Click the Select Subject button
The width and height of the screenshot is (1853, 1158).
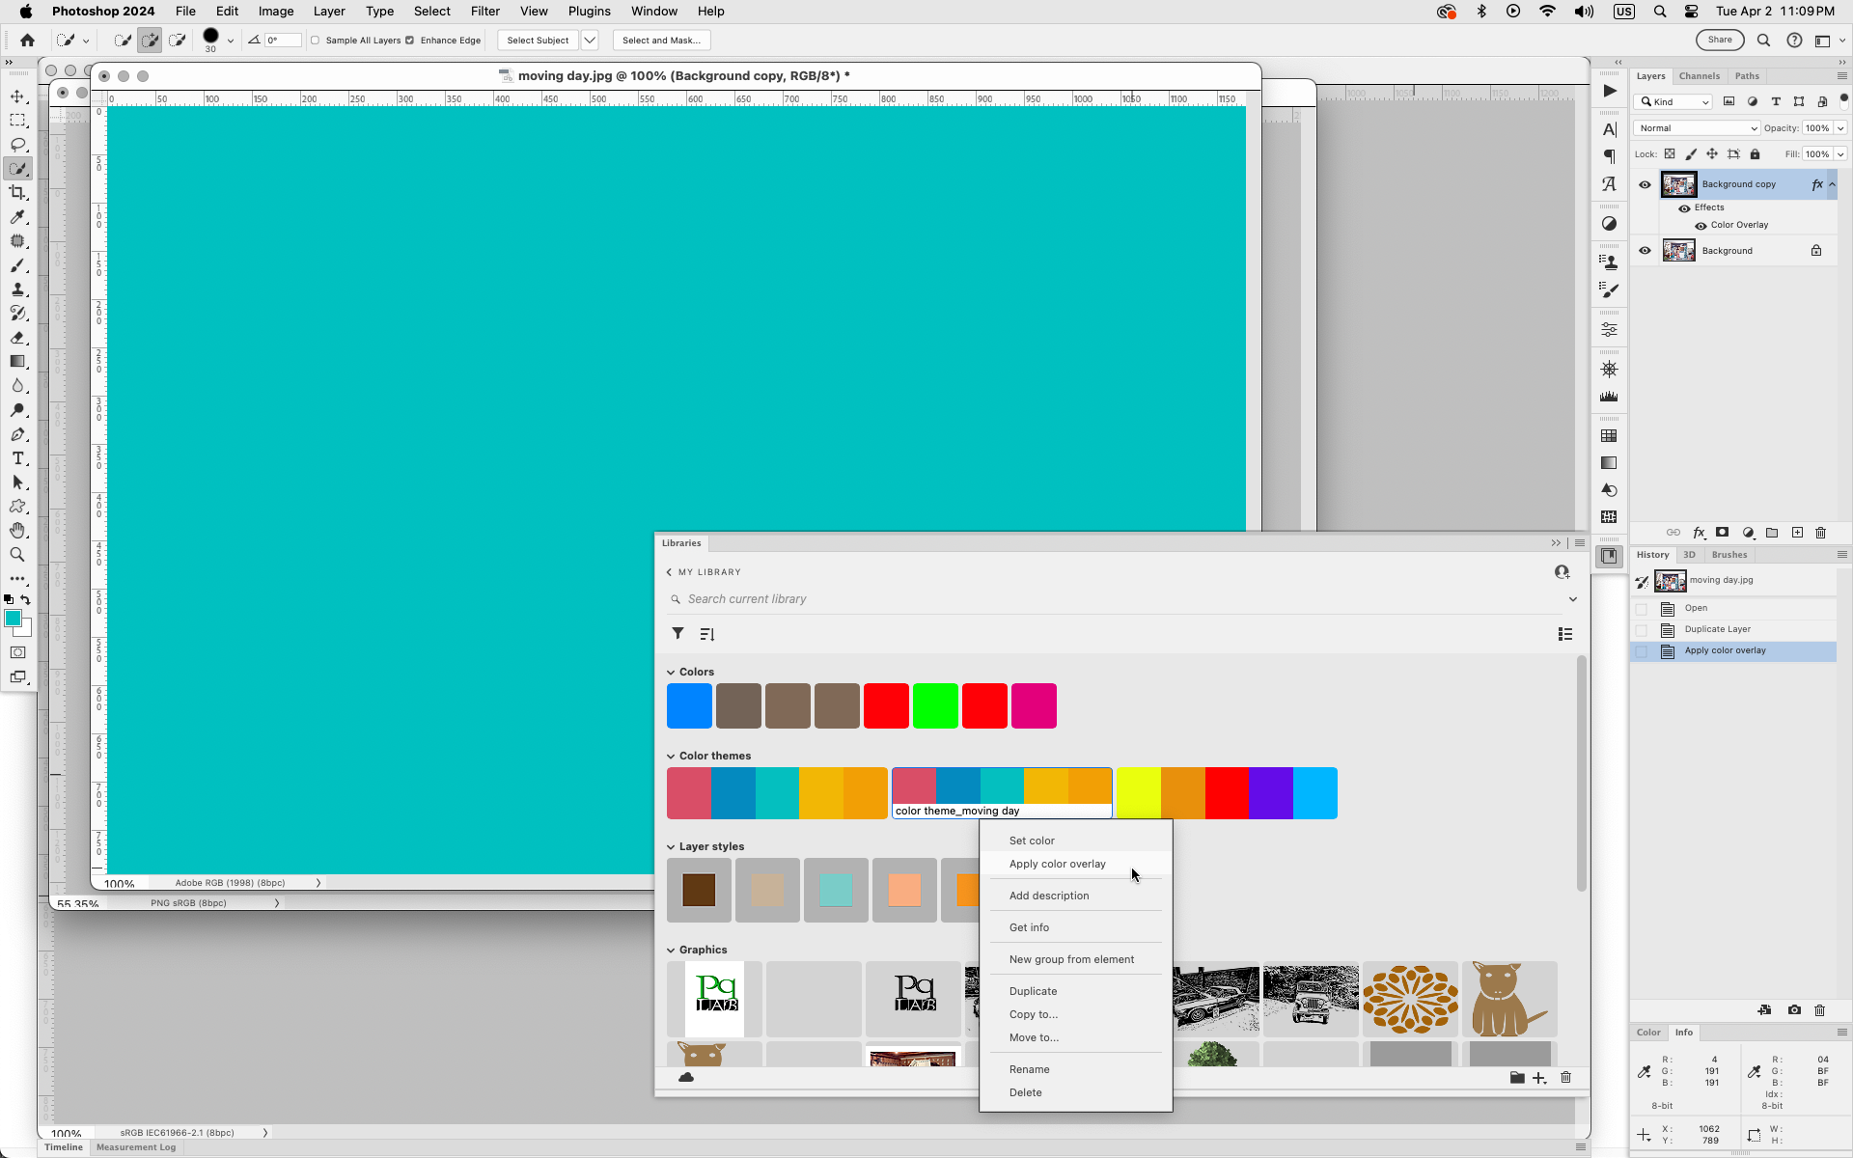pos(538,41)
